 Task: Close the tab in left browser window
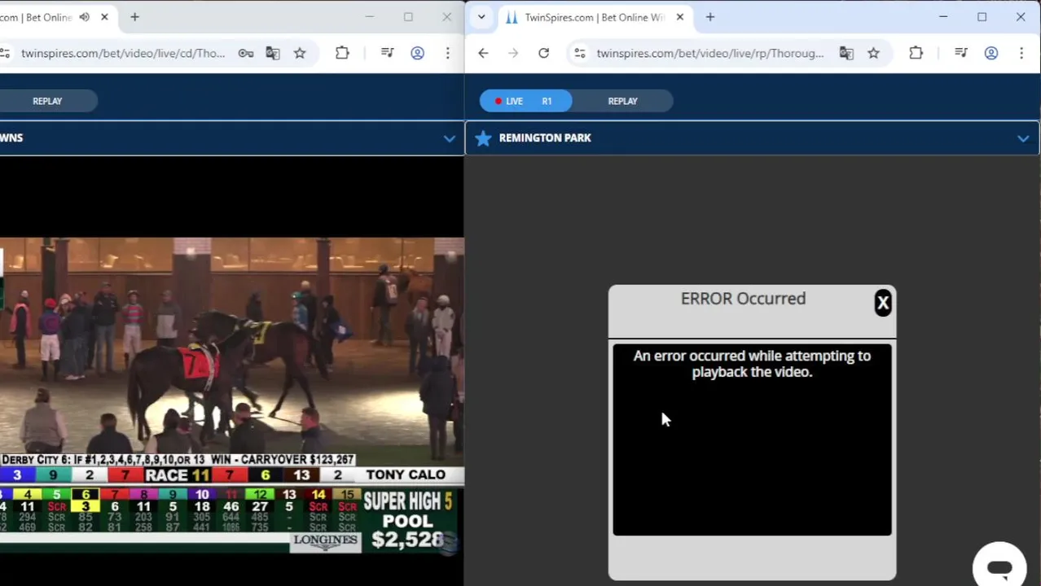pos(104,17)
